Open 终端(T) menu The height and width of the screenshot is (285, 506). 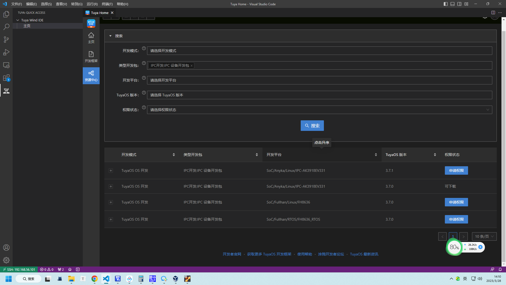tap(107, 4)
